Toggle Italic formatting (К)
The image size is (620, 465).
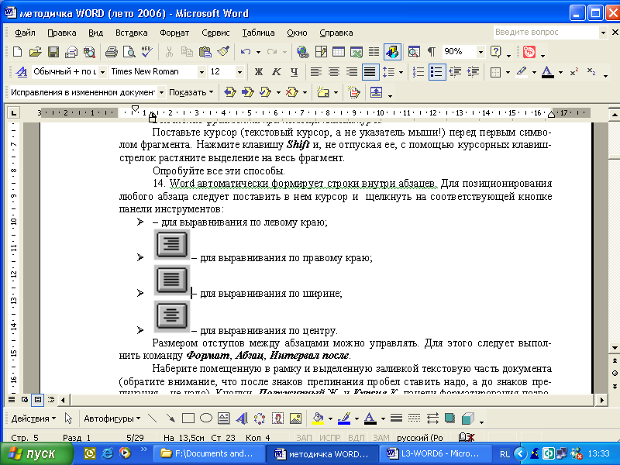point(277,72)
